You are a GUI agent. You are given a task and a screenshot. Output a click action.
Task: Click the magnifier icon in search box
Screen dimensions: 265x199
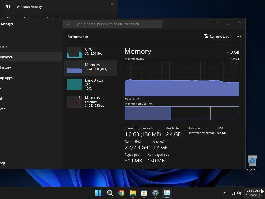tap(68, 24)
